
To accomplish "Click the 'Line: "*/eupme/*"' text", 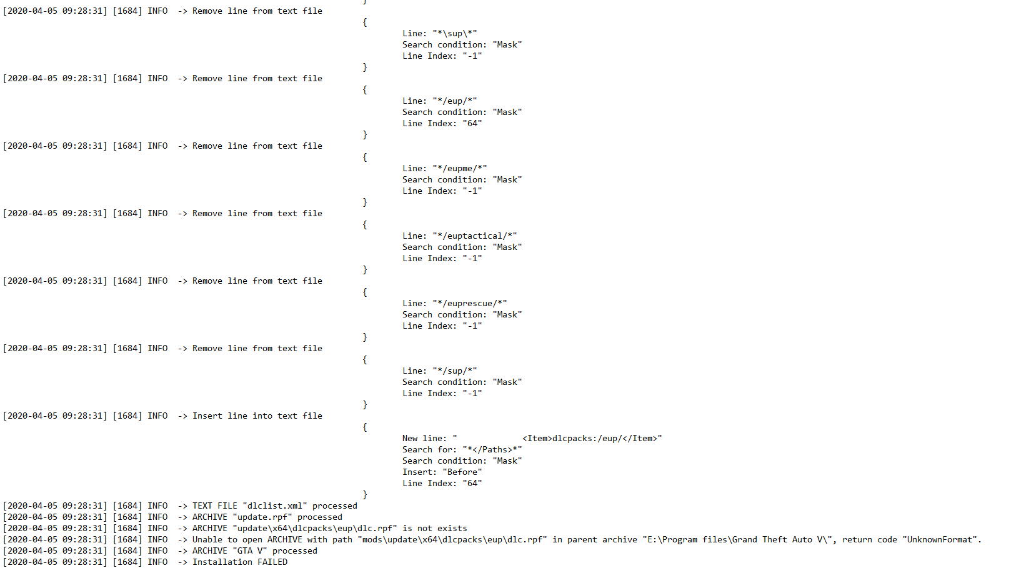I will pos(444,168).
